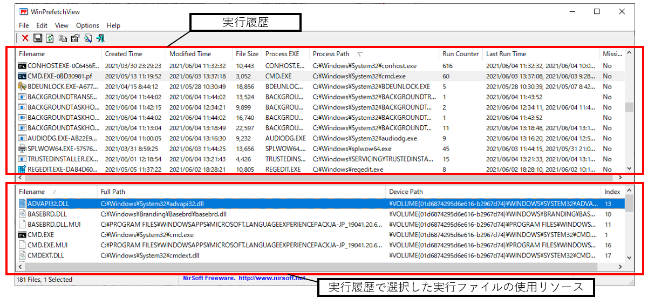Click lower pane horizontal scrollbar right arrow
The image size is (648, 298).
click(620, 267)
